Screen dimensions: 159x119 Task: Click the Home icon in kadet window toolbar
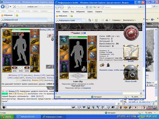[90, 20]
